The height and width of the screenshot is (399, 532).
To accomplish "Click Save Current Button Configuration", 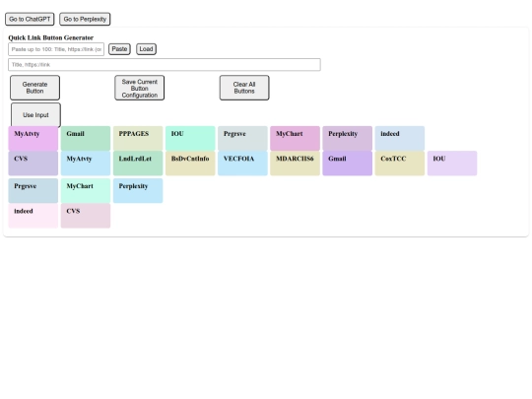I will pos(140,88).
